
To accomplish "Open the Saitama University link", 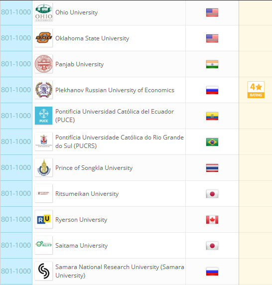I will click(81, 246).
